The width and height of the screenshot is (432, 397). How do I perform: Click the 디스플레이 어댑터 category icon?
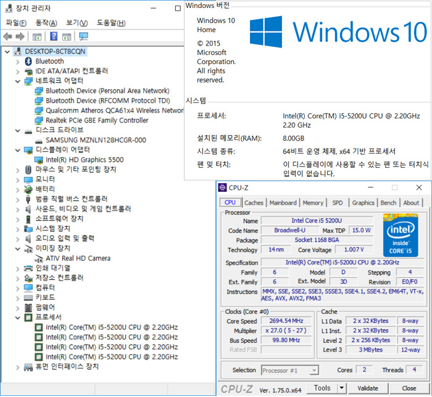click(x=28, y=150)
